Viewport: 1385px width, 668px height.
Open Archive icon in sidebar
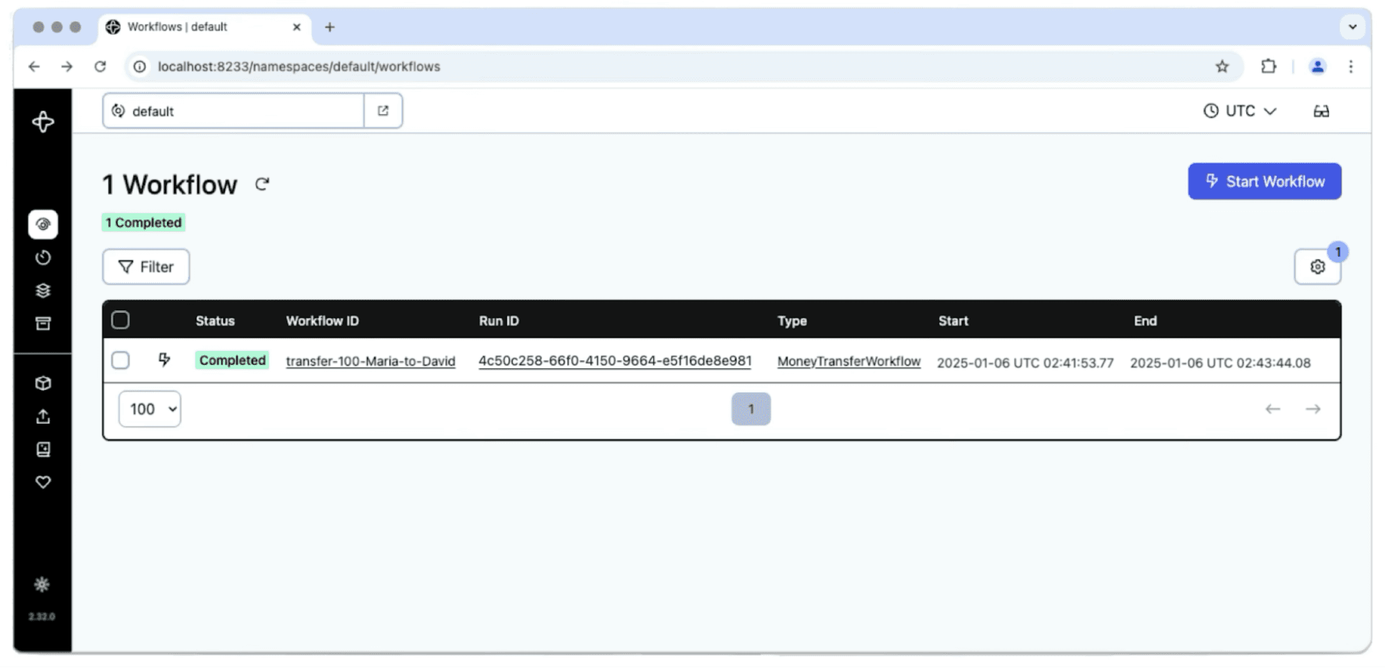[x=43, y=323]
